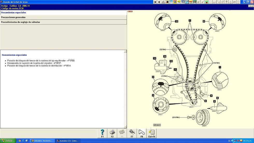
Task: Click the text mentioning tool nº 9703
Action: point(41,61)
